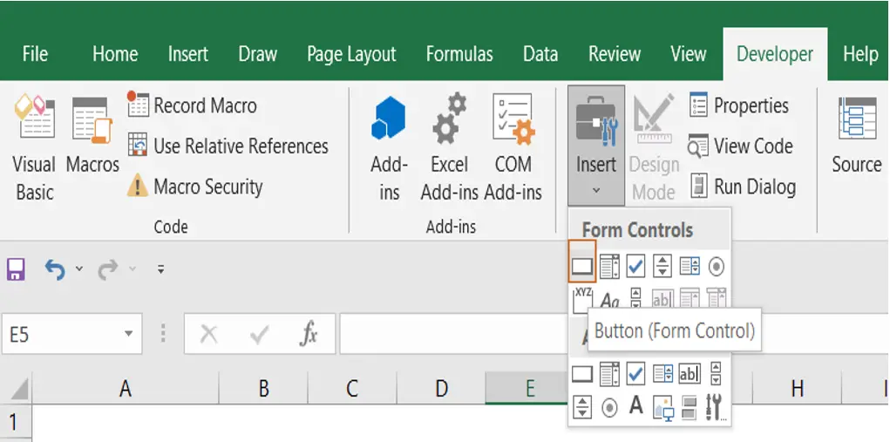Screen dimensions: 890x442
Task: Select the Combo Box form control
Action: [x=609, y=266]
